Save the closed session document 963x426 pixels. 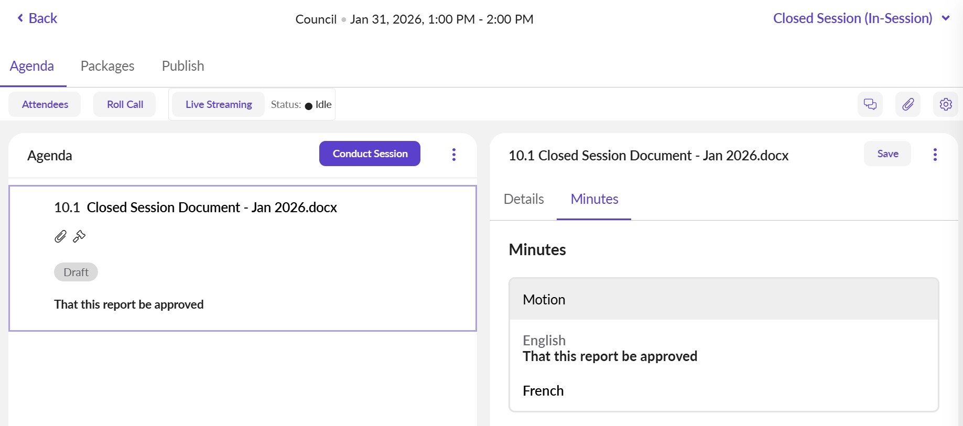(887, 154)
